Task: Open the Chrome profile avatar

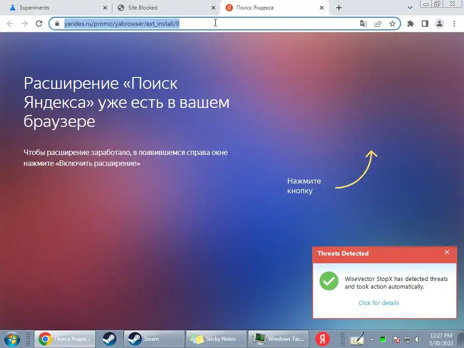Action: pyautogui.click(x=440, y=24)
